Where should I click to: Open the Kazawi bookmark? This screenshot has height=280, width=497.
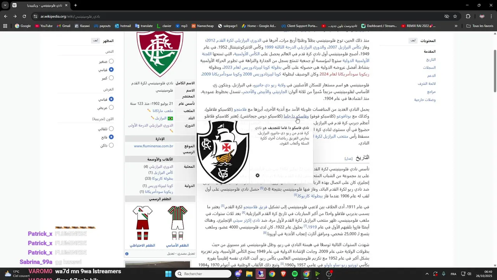pos(82,26)
